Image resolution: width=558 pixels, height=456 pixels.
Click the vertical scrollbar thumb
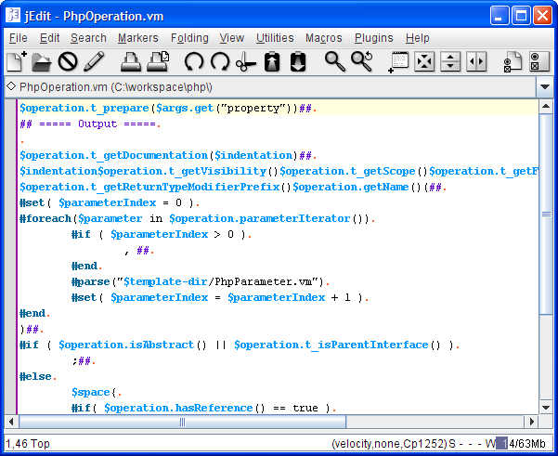coord(546,214)
